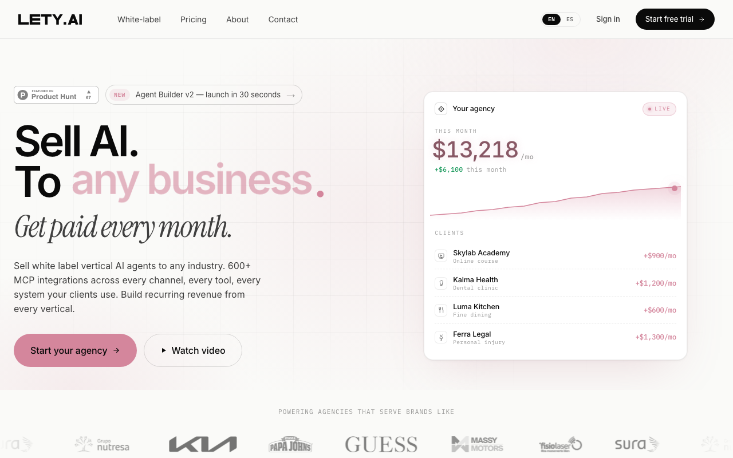
Task: Click the Kalma Health tooth icon
Action: [441, 283]
